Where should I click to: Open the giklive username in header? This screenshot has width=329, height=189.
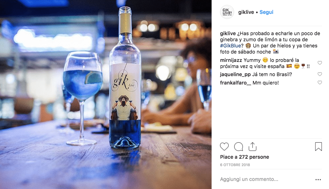(x=246, y=12)
